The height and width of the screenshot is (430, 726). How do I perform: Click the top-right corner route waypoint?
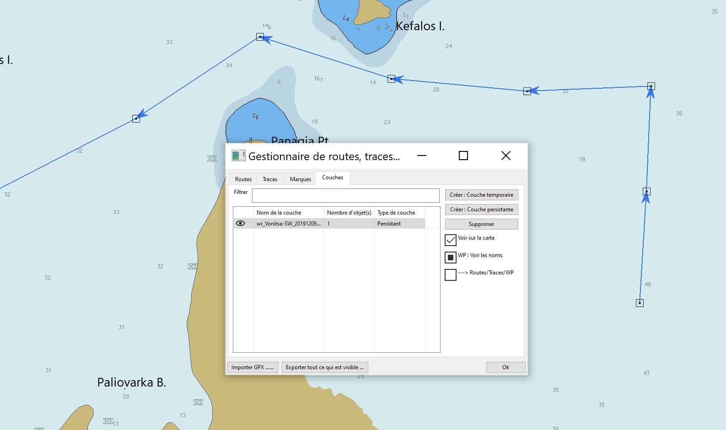point(651,86)
